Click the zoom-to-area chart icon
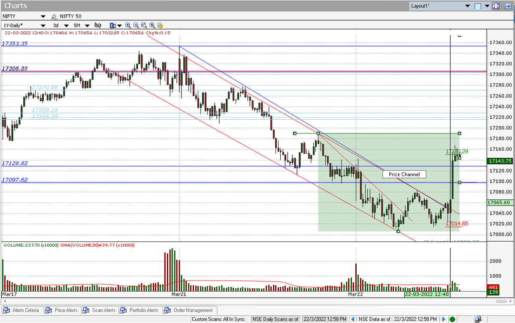This screenshot has height=323, width=515. [x=144, y=25]
